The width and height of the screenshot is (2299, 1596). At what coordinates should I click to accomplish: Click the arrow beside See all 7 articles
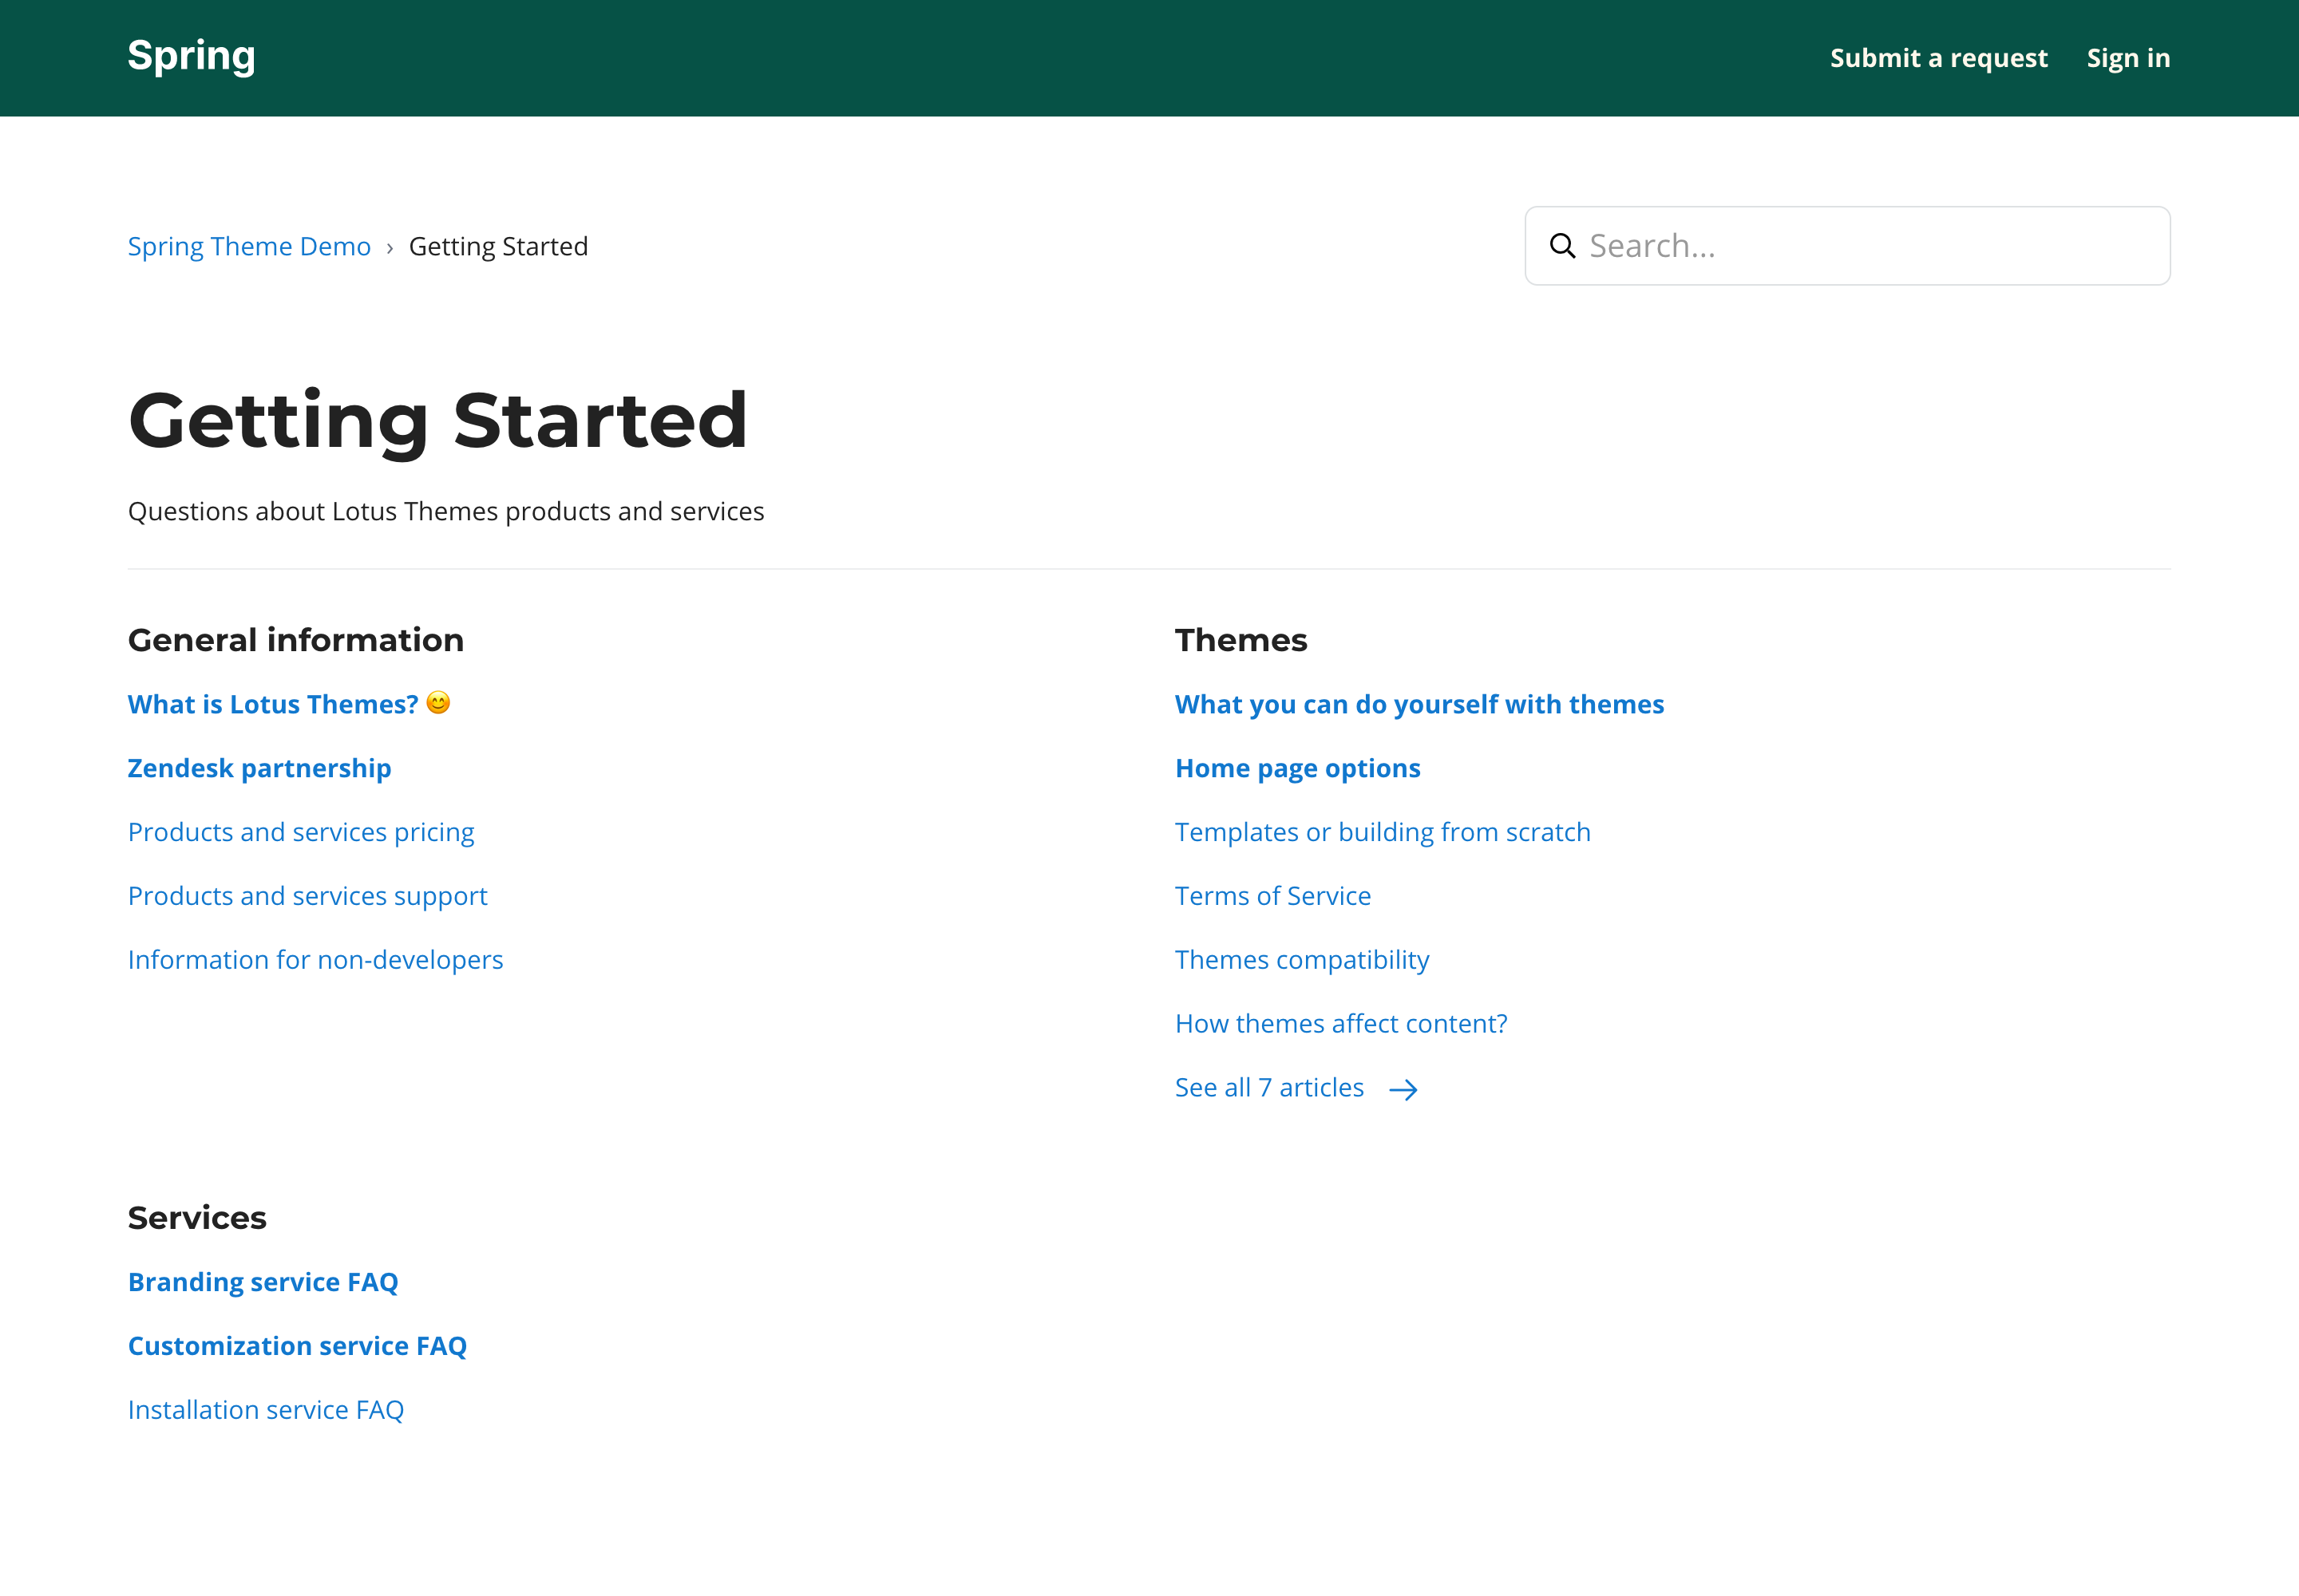(x=1403, y=1089)
